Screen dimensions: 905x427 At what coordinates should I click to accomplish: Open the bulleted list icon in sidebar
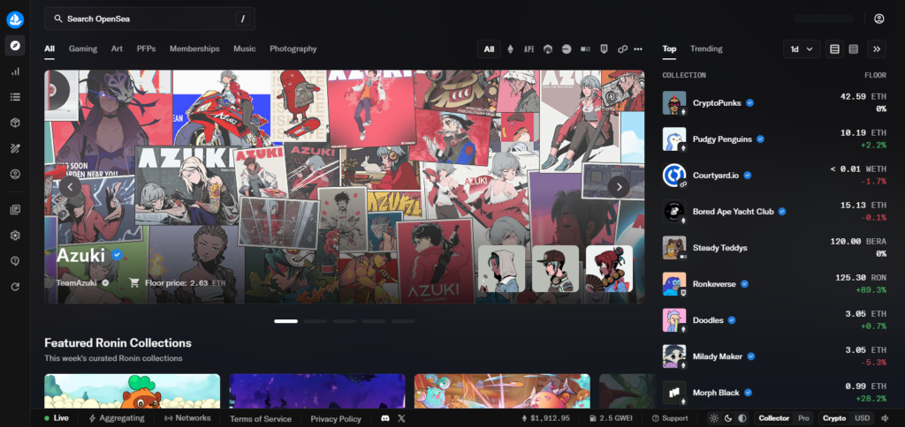pyautogui.click(x=15, y=97)
